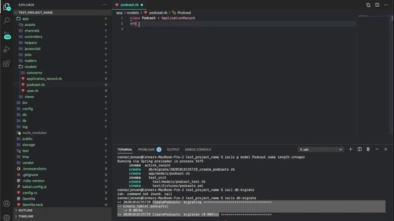
Task: Open the Manage gear icon
Action: [7, 217]
